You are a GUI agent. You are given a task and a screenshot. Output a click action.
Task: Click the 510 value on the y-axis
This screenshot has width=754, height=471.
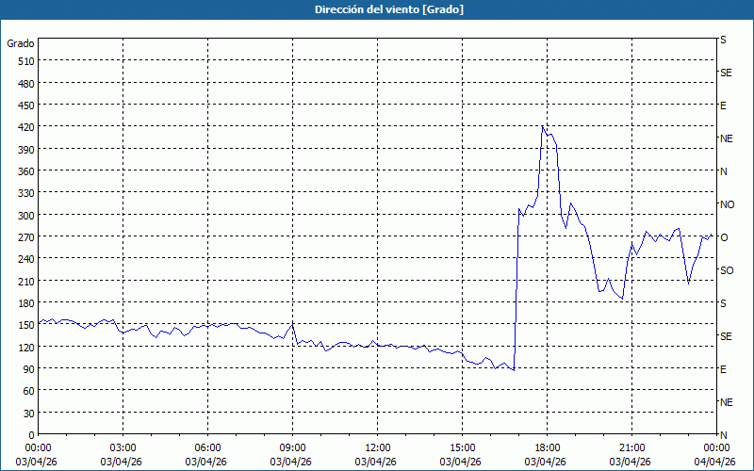click(x=24, y=61)
